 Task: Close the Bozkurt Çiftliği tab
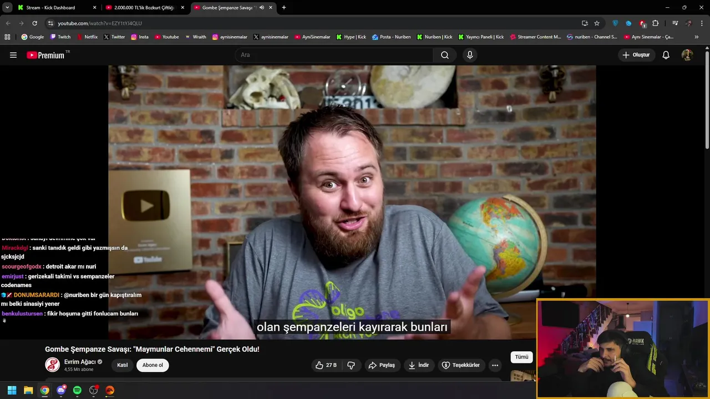coord(182,8)
